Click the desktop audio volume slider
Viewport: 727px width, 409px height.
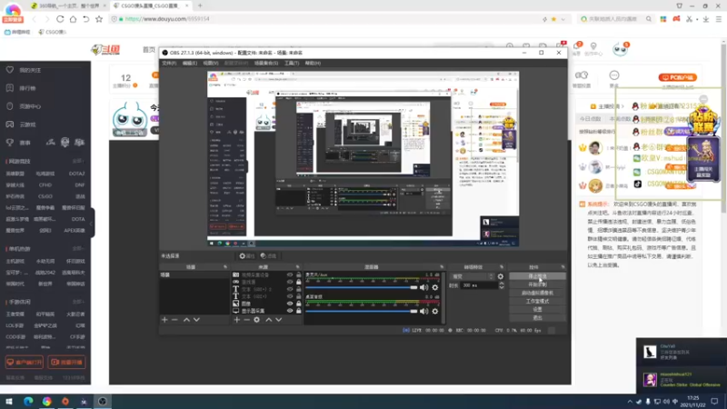click(361, 311)
